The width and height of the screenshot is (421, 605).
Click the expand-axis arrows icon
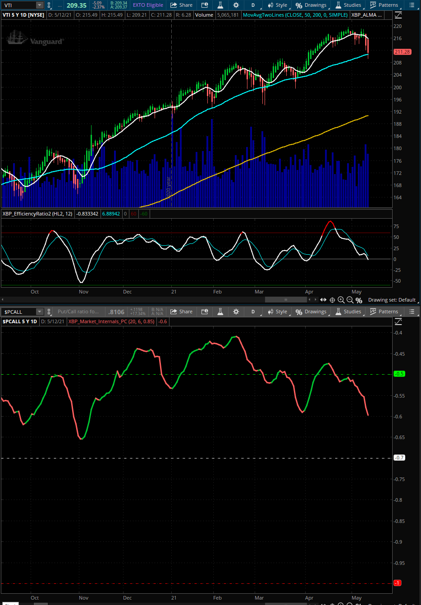click(323, 300)
